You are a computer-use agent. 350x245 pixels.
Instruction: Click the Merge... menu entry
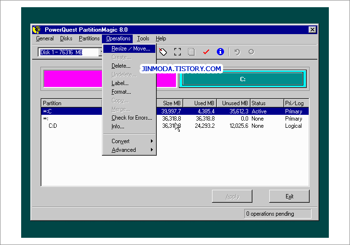click(129, 110)
